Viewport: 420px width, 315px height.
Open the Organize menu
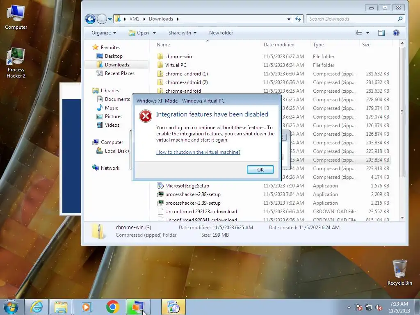(104, 33)
